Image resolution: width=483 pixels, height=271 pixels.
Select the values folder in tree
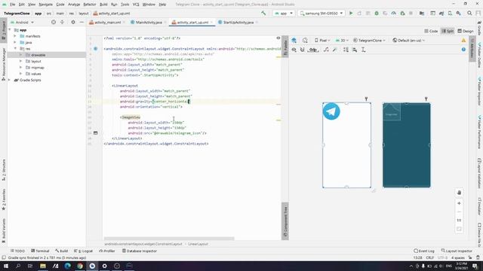pos(35,74)
